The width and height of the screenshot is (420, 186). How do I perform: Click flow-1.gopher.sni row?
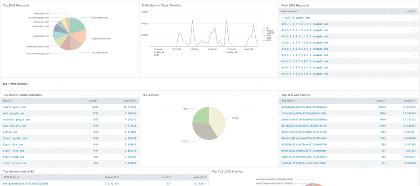[70, 138]
